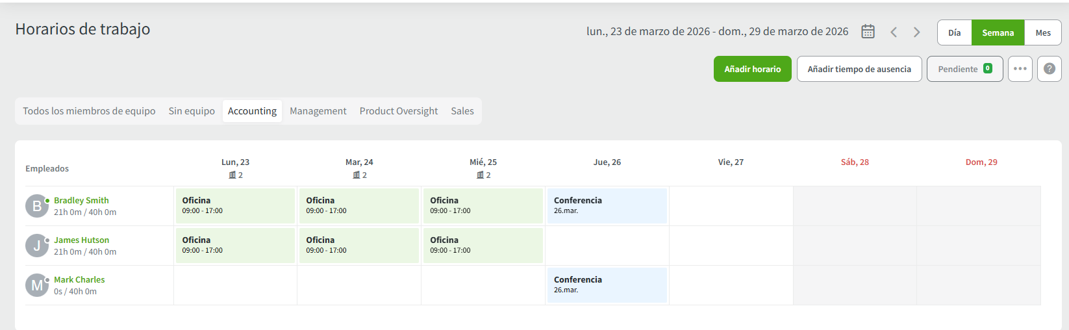
Task: Show Todos los miembros de equipo
Action: [89, 111]
